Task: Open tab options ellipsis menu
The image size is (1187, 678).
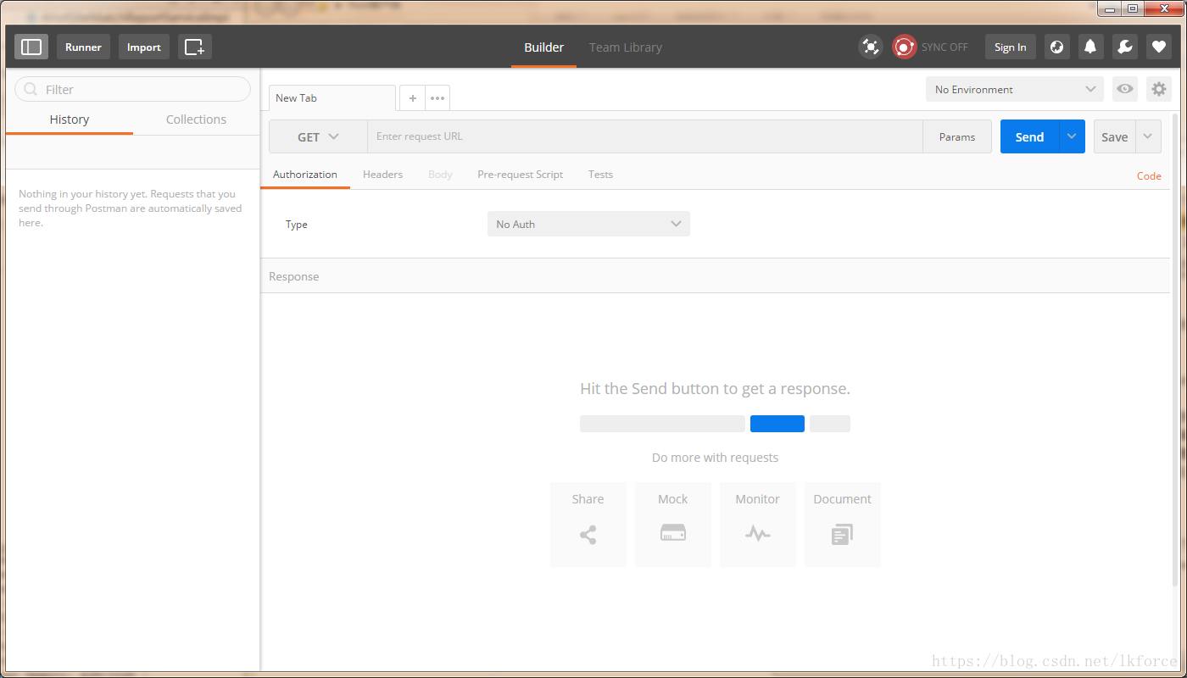Action: tap(437, 98)
